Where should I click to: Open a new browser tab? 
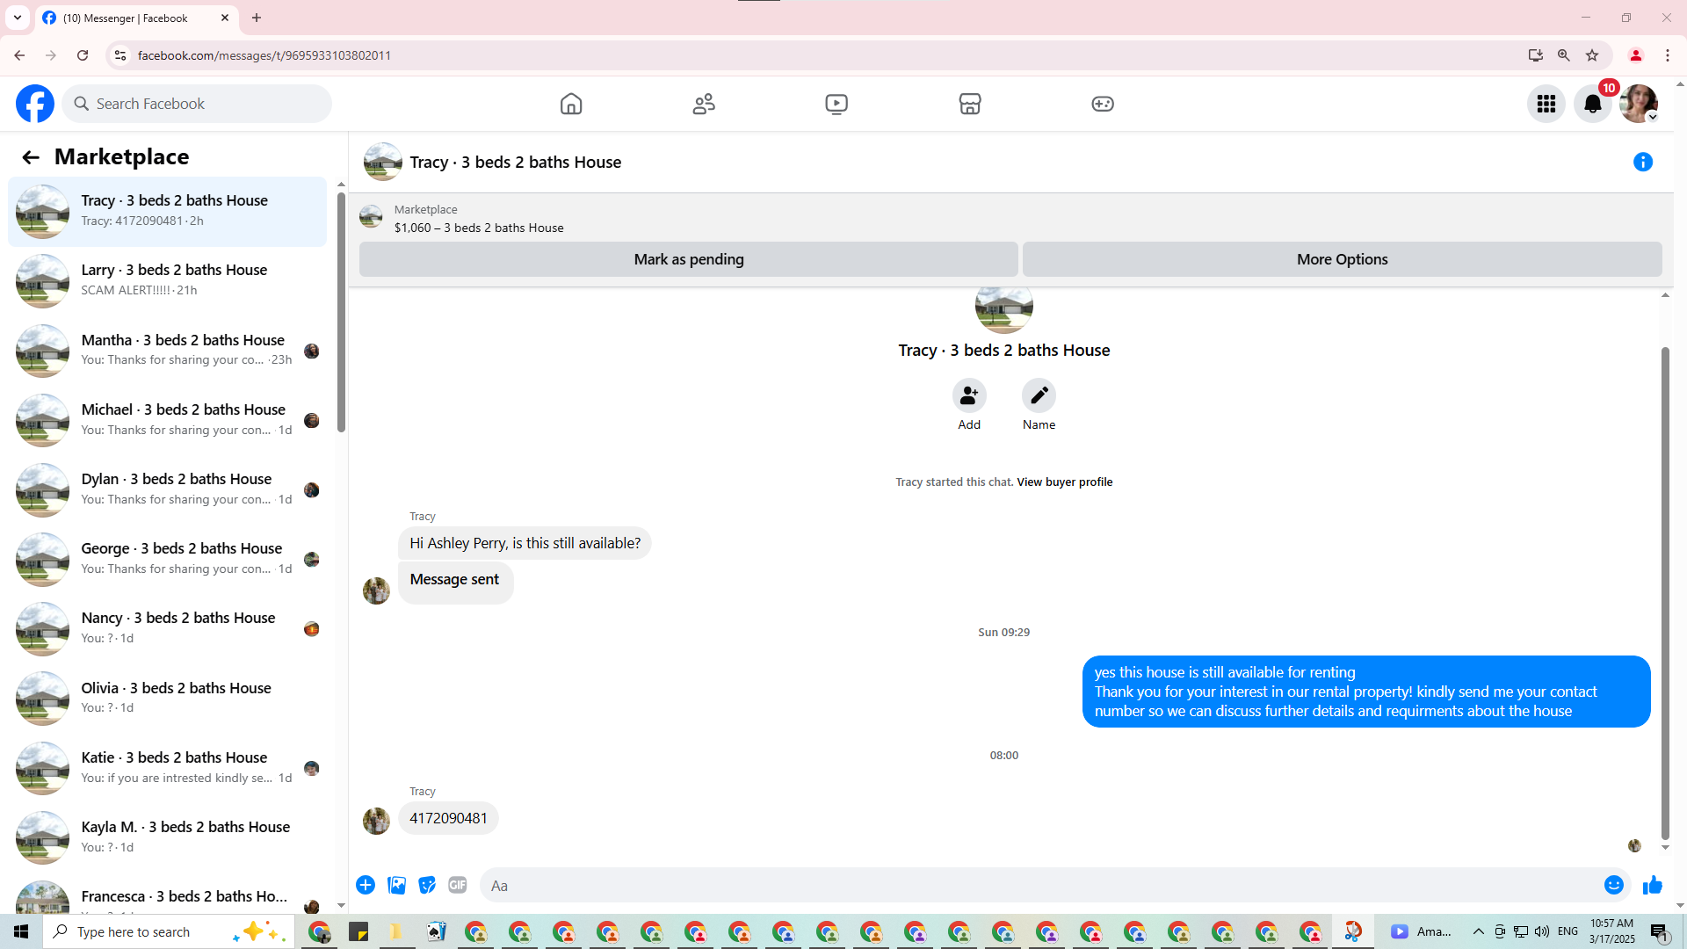click(x=257, y=18)
